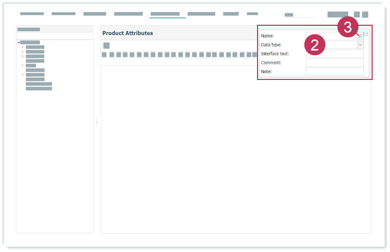Open the first item in top menu bar

pyautogui.click(x=32, y=14)
